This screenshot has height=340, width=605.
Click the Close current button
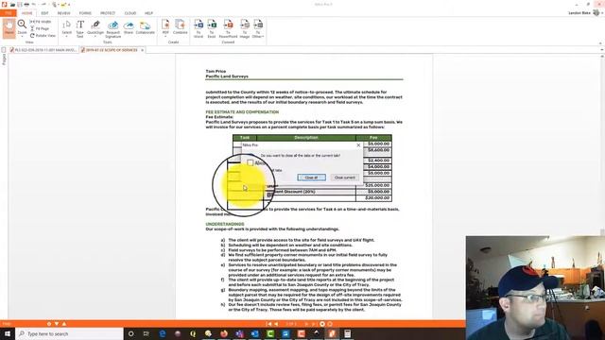point(344,178)
